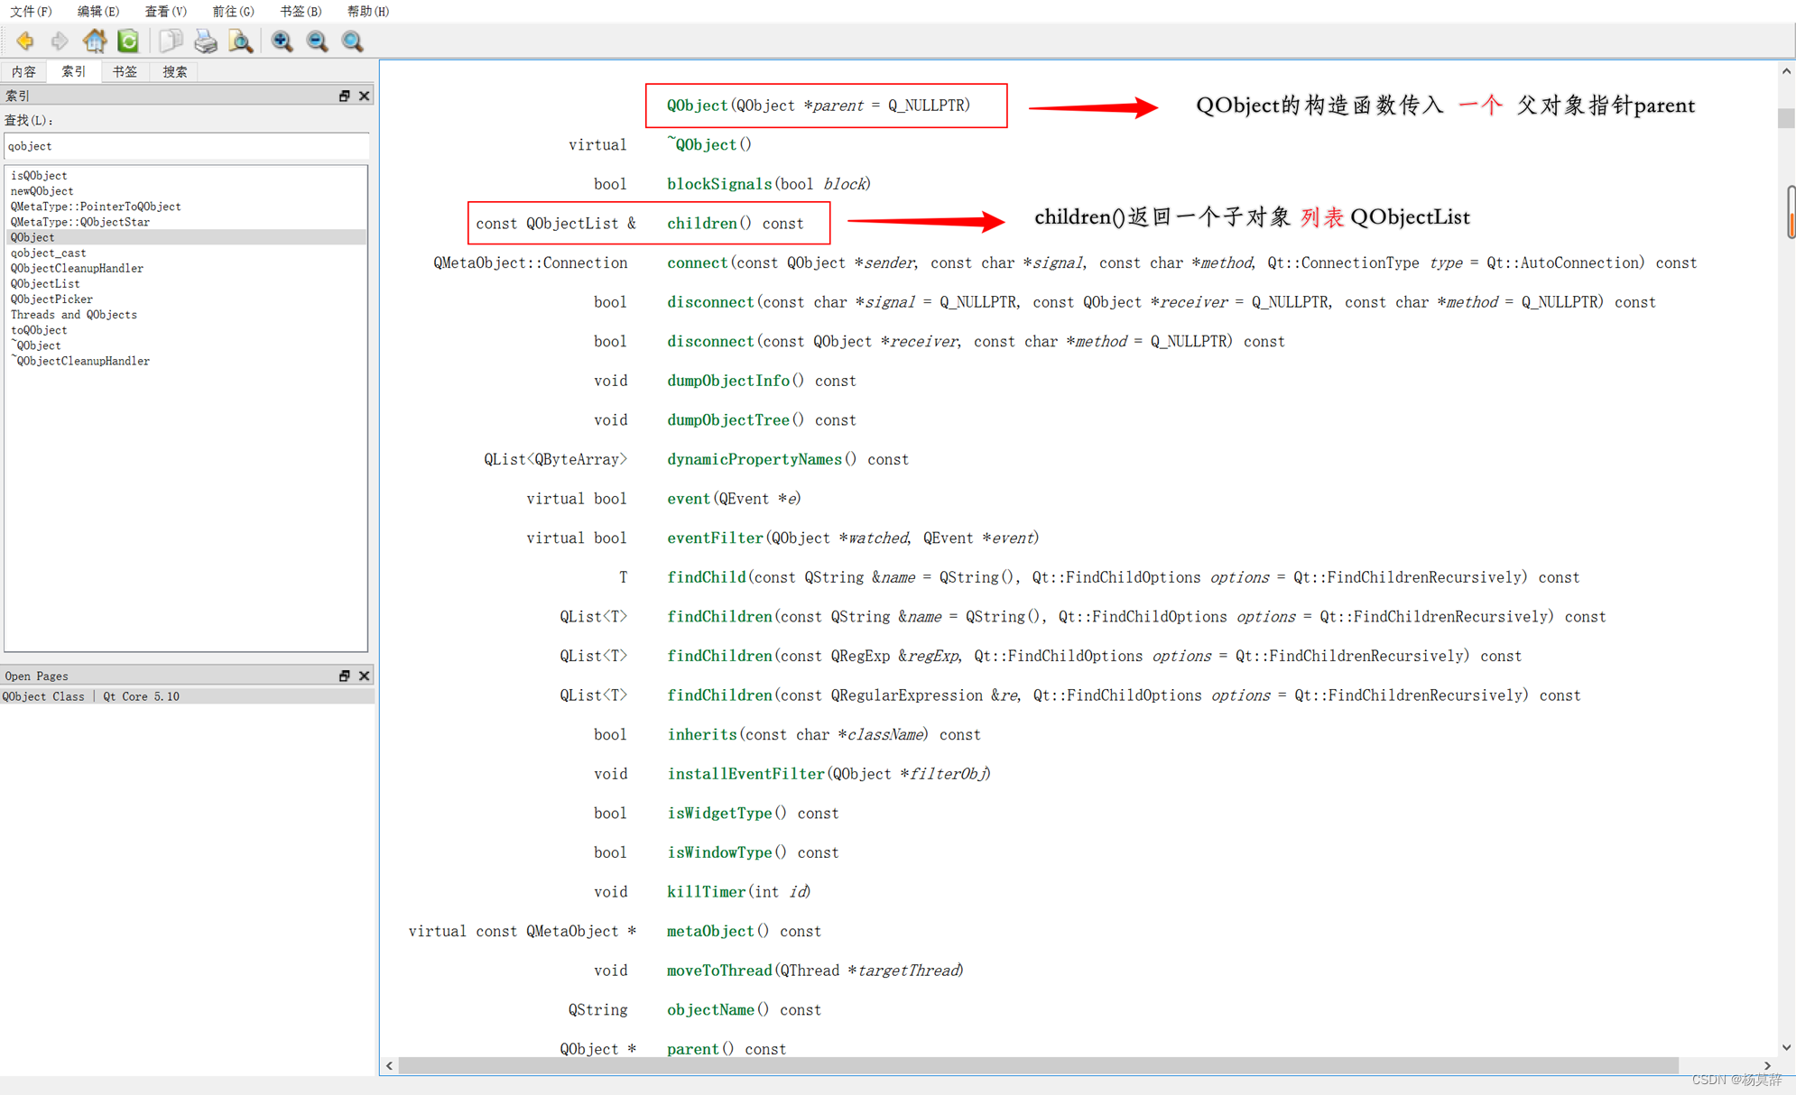Click the qobject search input field
1796x1095 pixels.
tap(186, 146)
